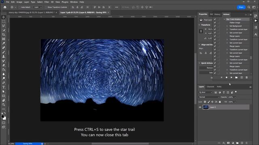Viewport: 259px width, 145px height.
Task: Add layer mask icon in Layers panel
Action: tap(228, 143)
